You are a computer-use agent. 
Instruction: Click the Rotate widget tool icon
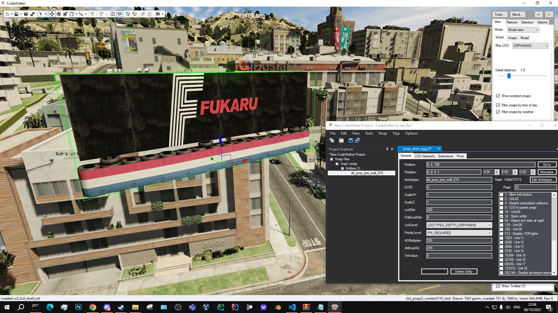(x=59, y=14)
